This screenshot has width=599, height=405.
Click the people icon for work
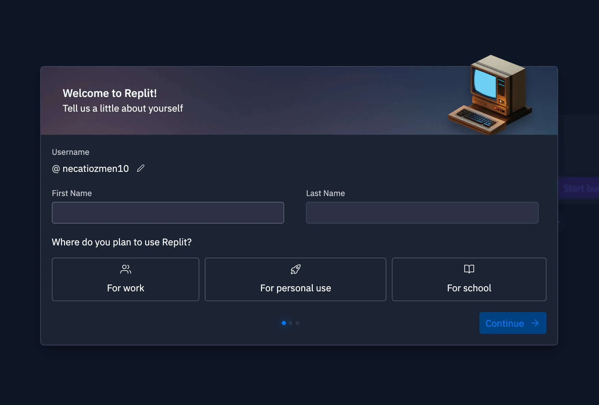[x=125, y=269]
